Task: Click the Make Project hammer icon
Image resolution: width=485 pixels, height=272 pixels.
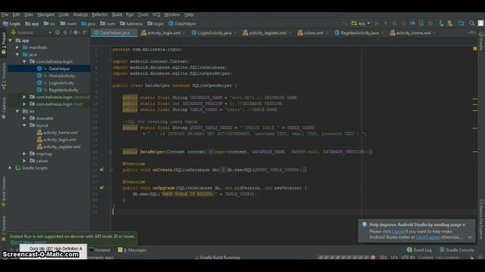Action: (344, 23)
